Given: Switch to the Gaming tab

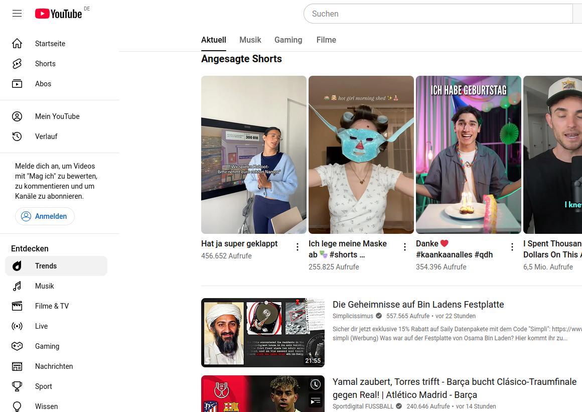Looking at the screenshot, I should (288, 40).
